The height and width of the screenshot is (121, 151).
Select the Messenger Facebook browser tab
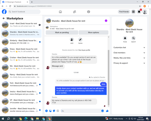pos(15,2)
